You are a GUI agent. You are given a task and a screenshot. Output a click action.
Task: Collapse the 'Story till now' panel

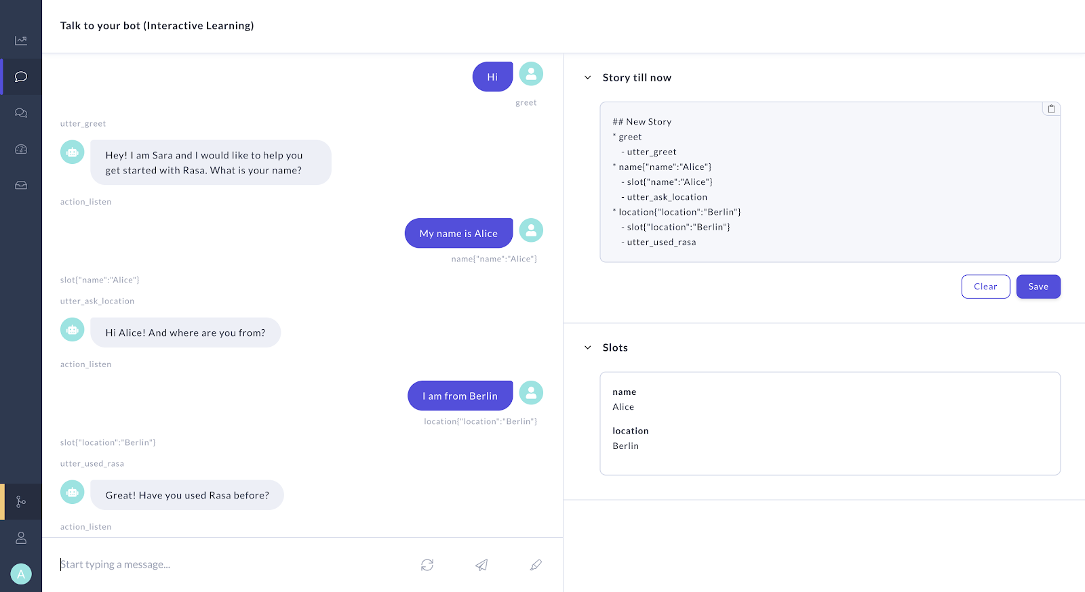click(x=588, y=77)
